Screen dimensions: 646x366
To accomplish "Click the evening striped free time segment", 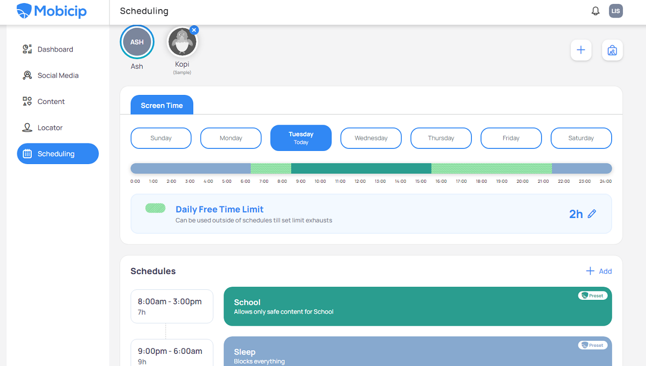I will pyautogui.click(x=492, y=168).
